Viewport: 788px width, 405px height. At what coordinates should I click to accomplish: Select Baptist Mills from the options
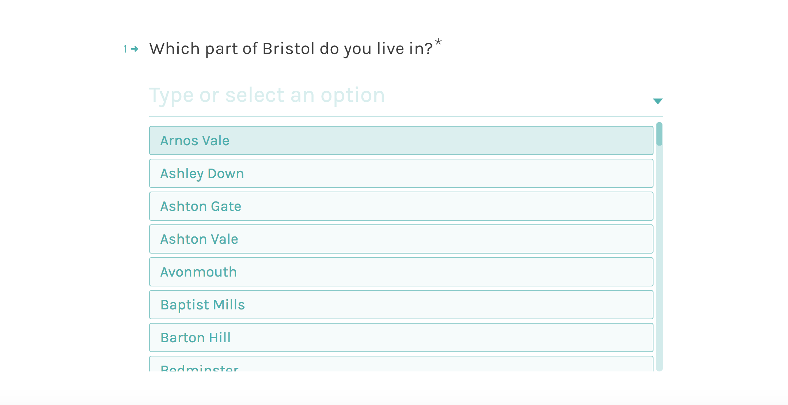[401, 305]
